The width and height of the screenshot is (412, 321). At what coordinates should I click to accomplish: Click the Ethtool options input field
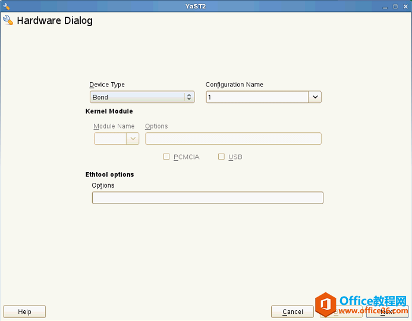tap(207, 198)
